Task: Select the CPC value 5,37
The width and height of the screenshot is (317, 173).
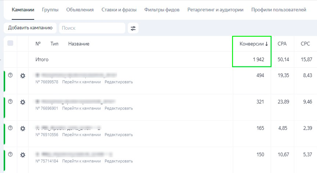Action: 307,155
